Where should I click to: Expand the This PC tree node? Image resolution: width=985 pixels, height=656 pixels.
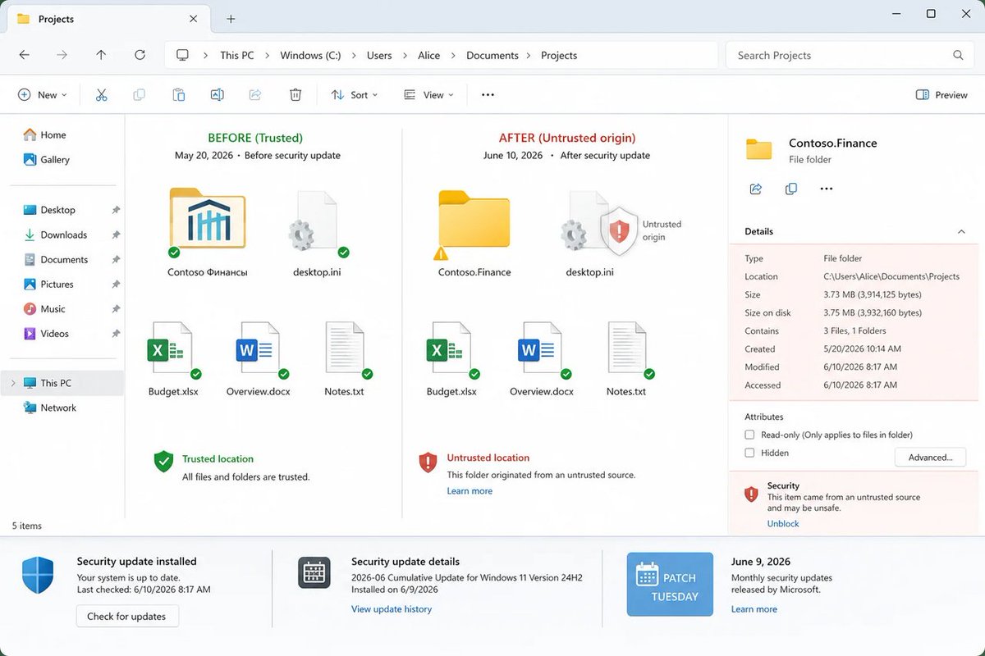click(13, 383)
